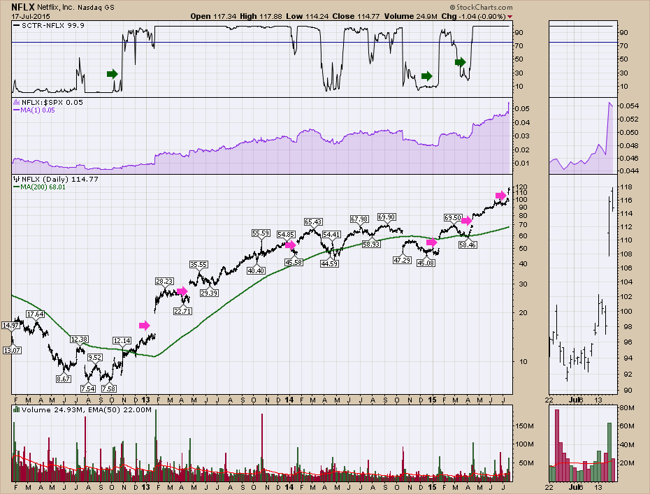Image resolution: width=650 pixels, height=494 pixels.
Task: Click the 69.50 high price label
Action: pos(453,218)
